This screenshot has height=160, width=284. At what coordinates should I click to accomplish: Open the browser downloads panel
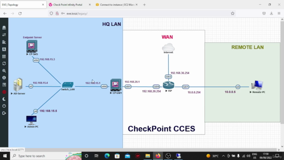[x=271, y=13]
